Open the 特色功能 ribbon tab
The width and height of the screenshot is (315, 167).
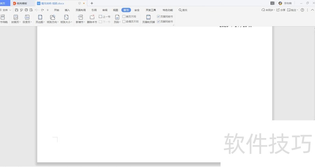[x=168, y=10]
